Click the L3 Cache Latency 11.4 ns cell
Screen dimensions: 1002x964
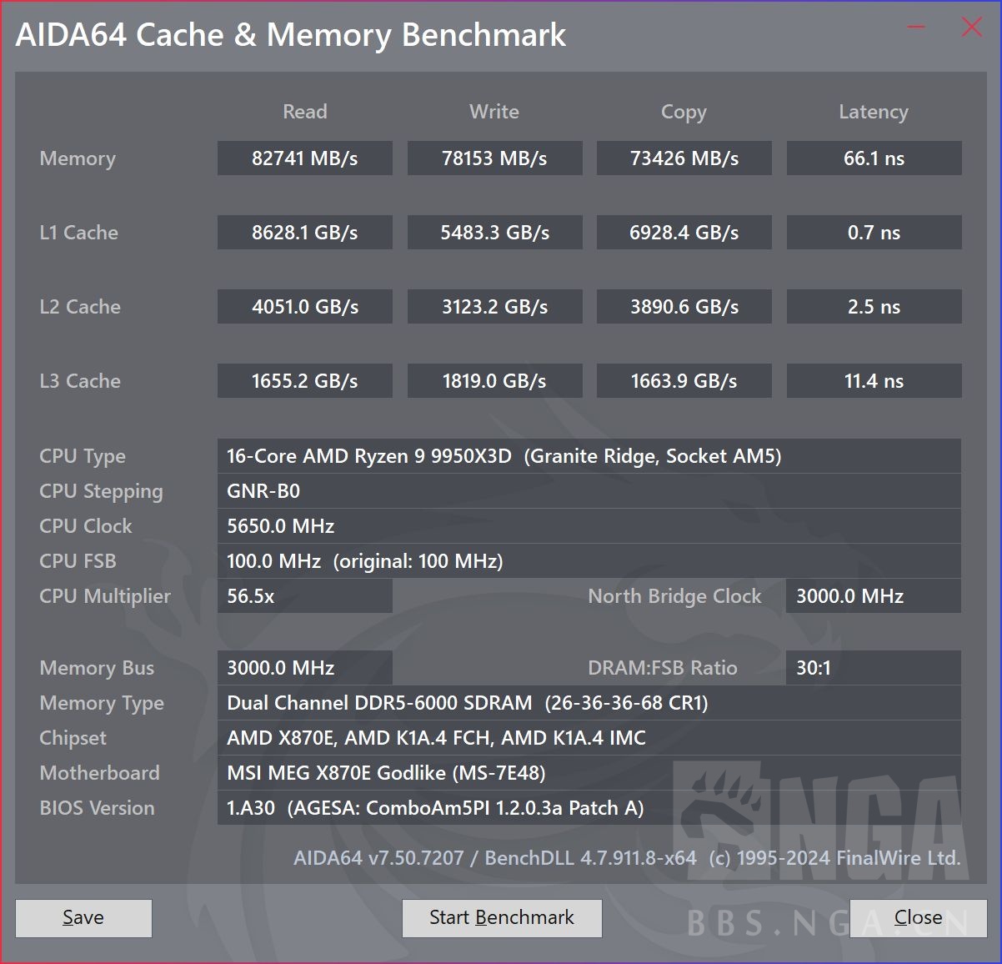point(874,381)
